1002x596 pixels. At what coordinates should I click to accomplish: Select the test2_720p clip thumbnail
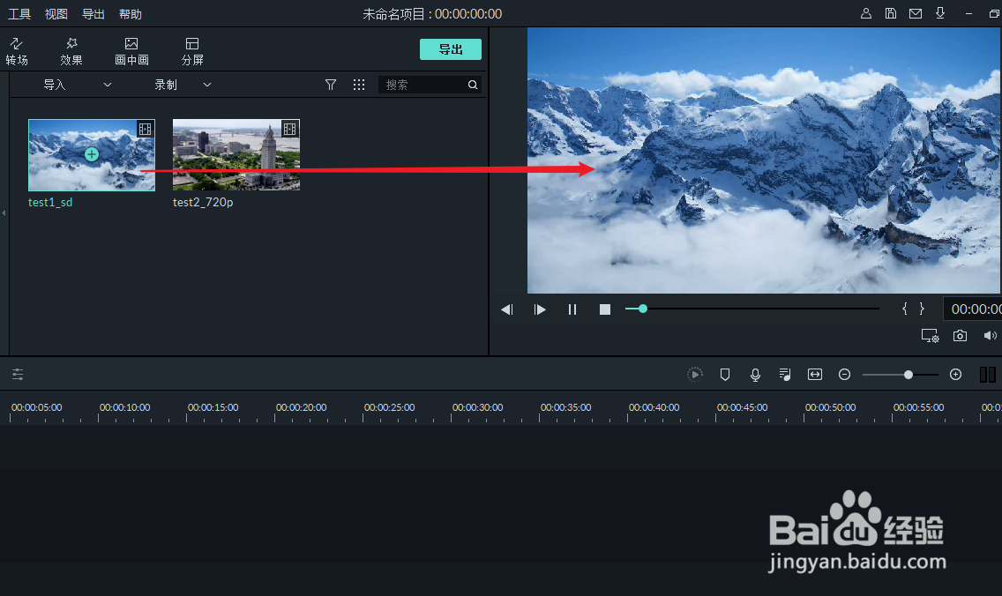pos(236,154)
